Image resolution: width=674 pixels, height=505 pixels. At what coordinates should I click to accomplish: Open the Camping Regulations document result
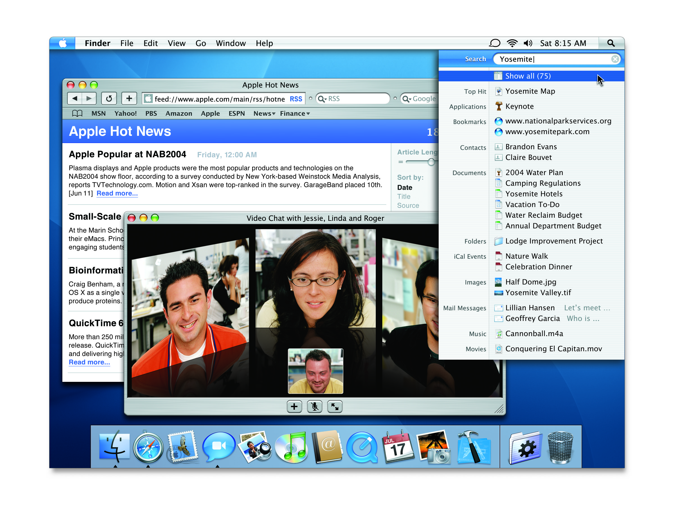click(543, 183)
